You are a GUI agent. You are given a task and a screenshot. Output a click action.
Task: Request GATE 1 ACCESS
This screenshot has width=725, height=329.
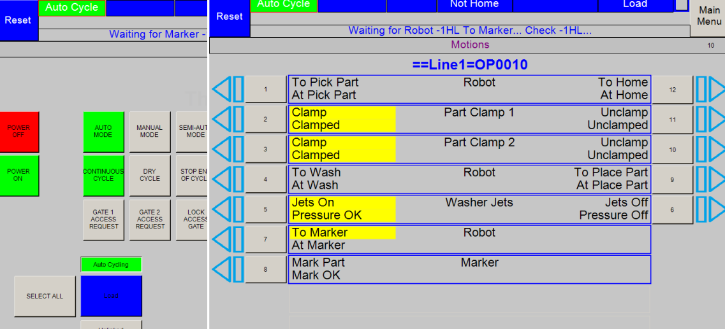(103, 220)
